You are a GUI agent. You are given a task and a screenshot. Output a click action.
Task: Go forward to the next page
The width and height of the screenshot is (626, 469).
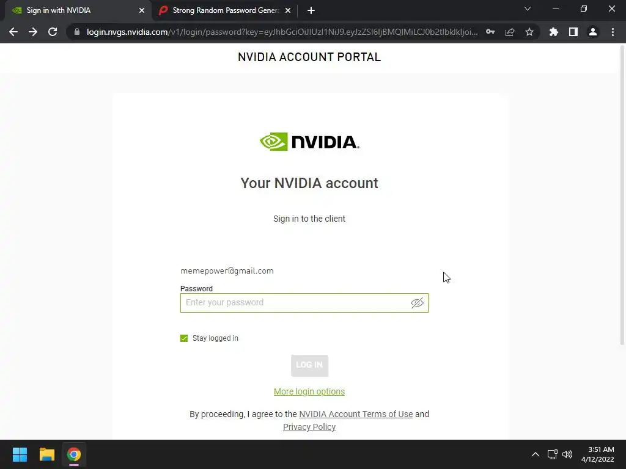click(33, 32)
